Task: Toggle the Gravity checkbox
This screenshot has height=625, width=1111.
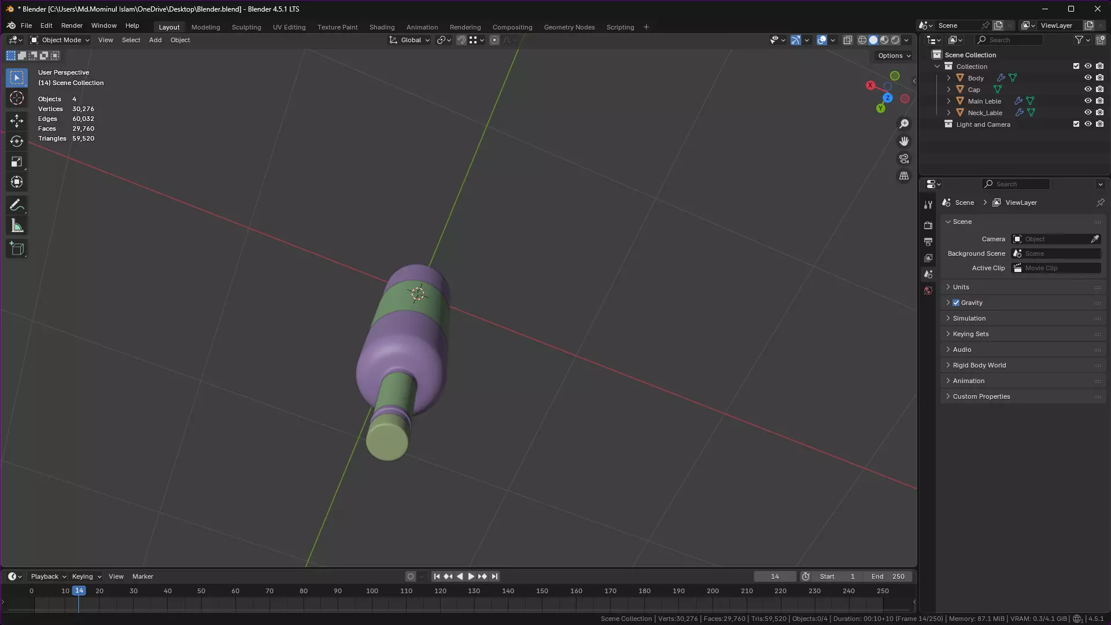Action: (x=956, y=303)
